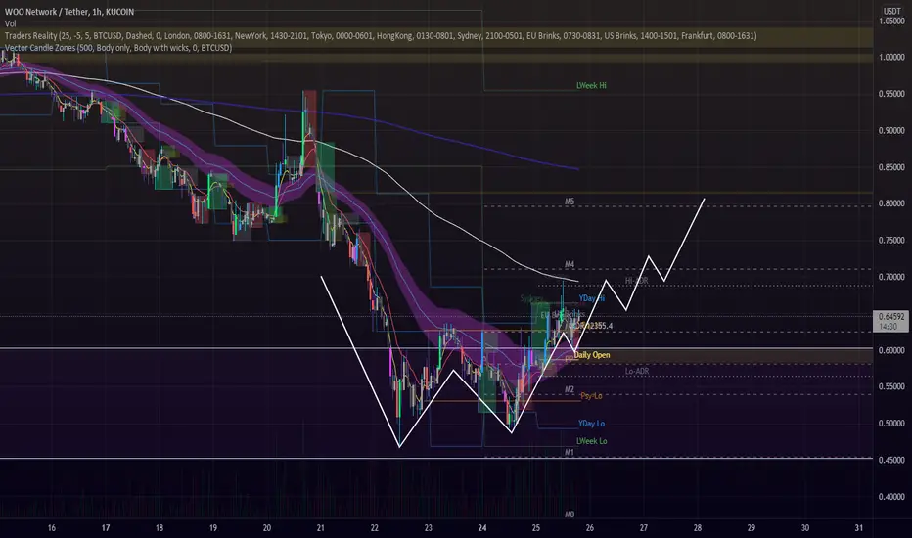Viewport: 912px width, 538px height.
Task: Click the 0.55000 price axis label
Action: (891, 386)
